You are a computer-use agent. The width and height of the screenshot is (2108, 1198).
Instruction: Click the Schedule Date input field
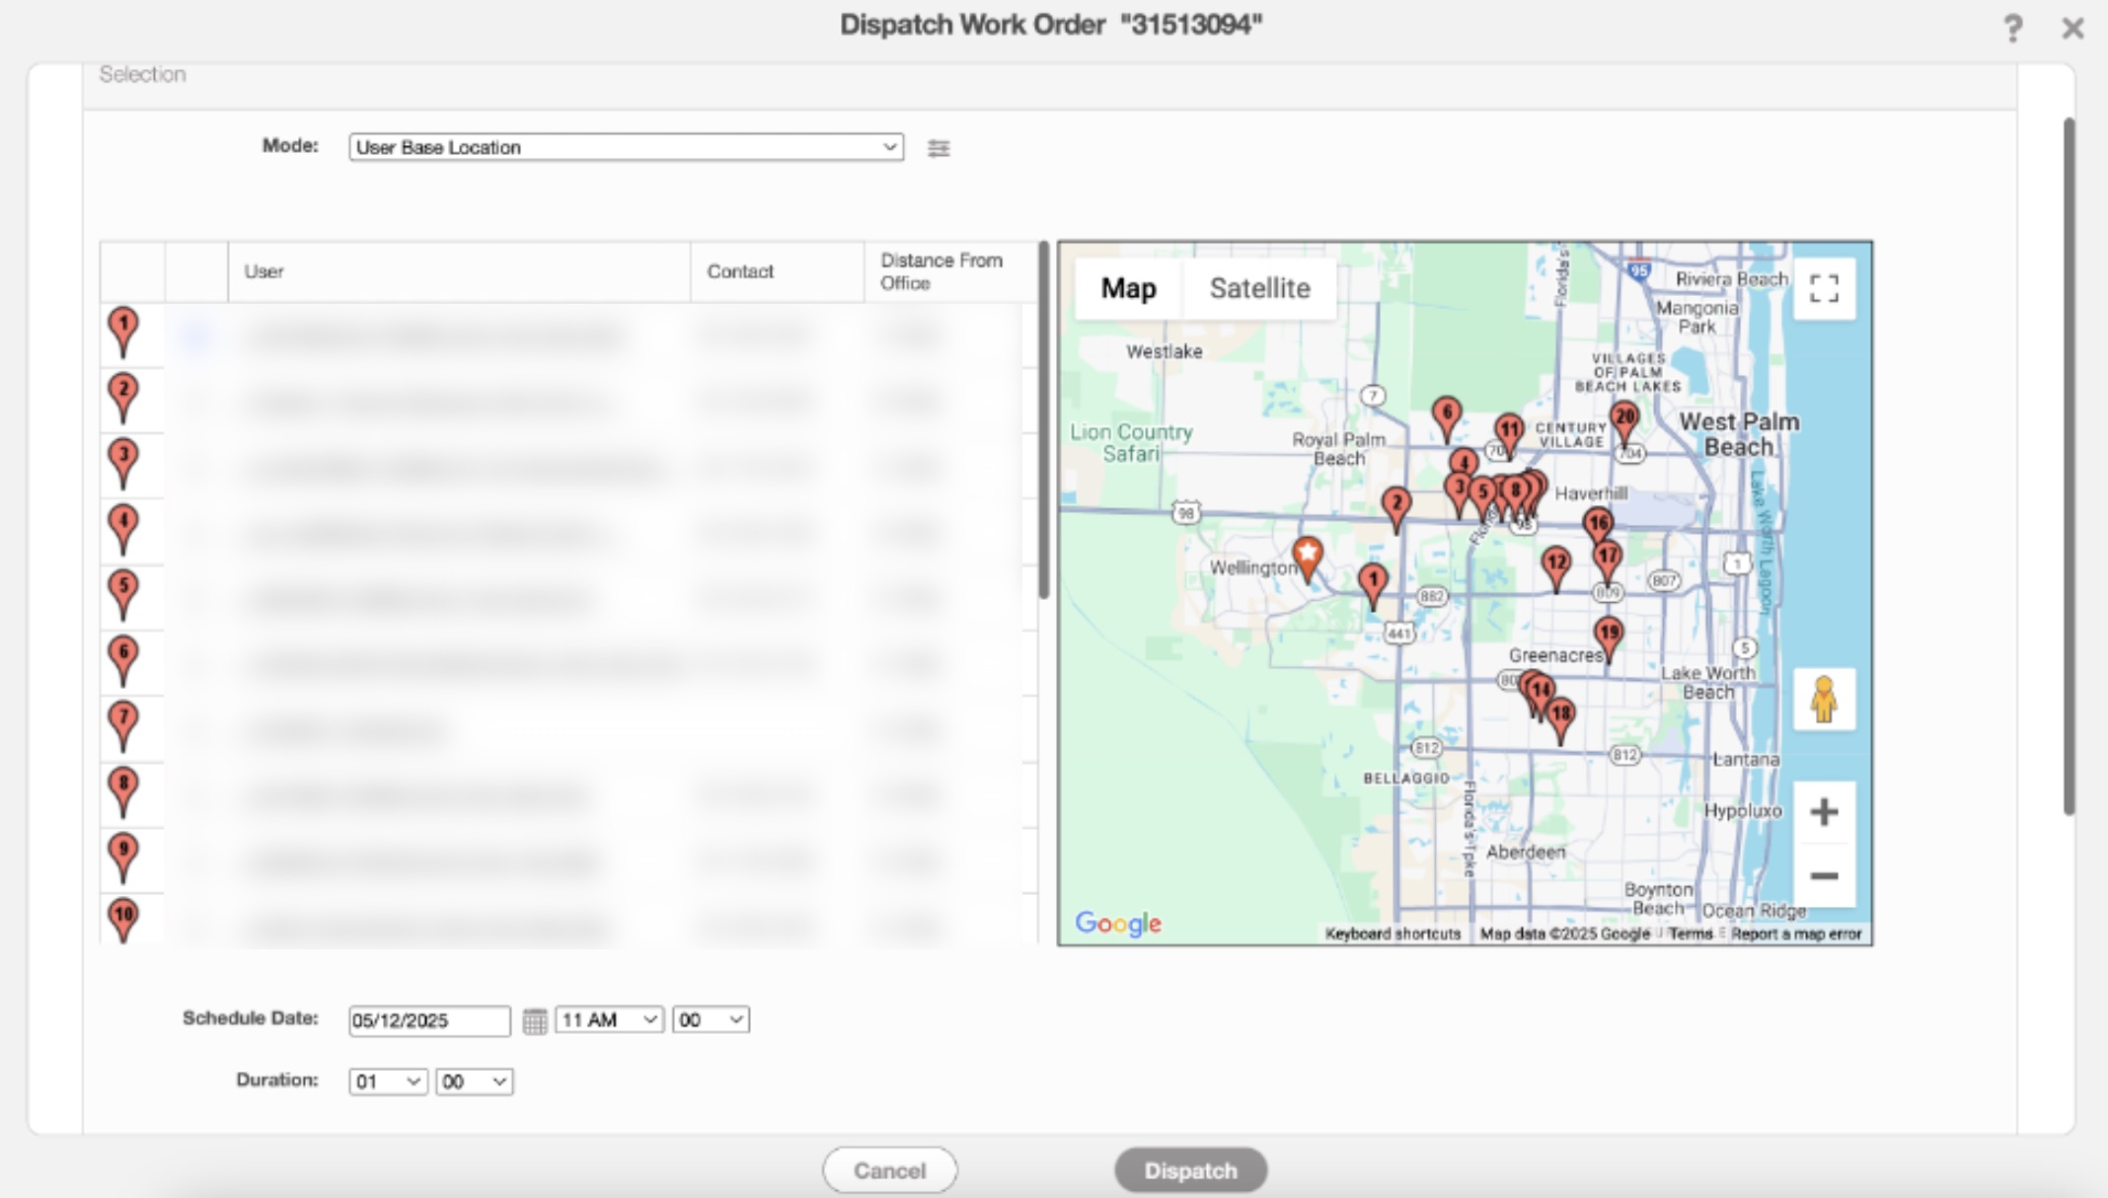pyautogui.click(x=428, y=1020)
